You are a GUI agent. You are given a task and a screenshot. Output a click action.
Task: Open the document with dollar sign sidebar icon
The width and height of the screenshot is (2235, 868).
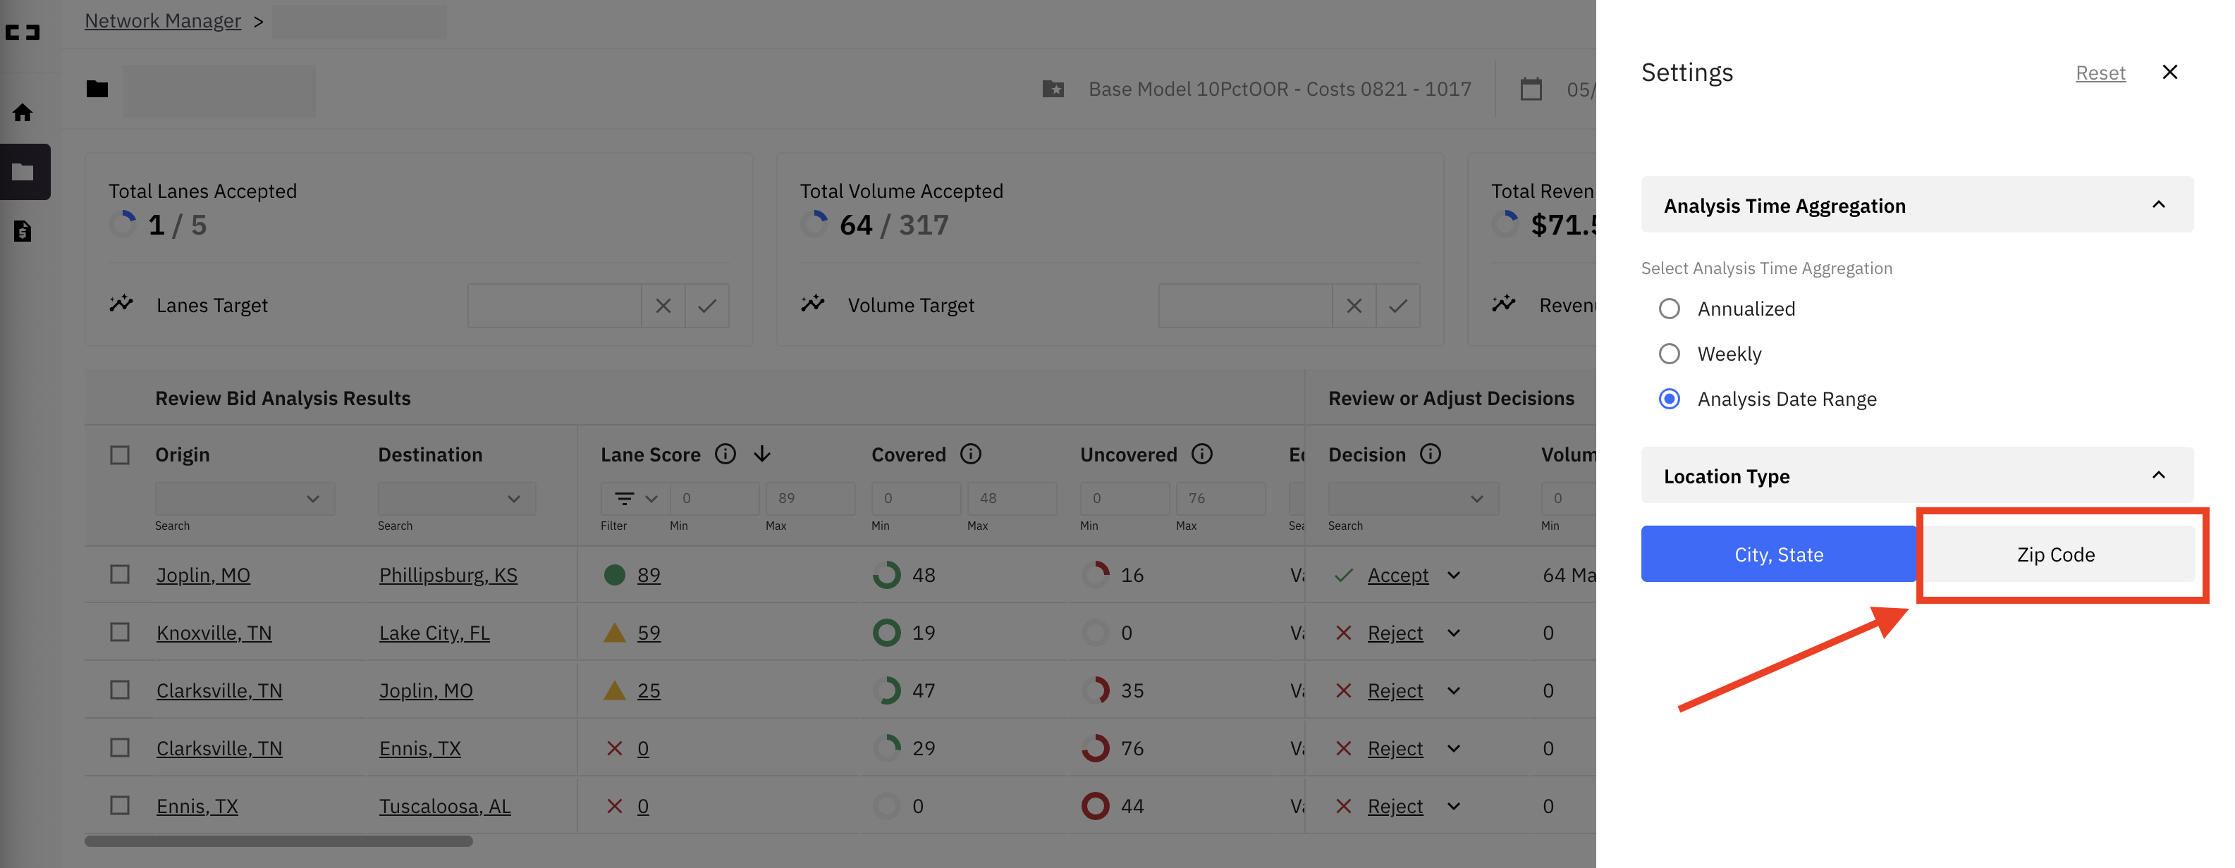[23, 230]
